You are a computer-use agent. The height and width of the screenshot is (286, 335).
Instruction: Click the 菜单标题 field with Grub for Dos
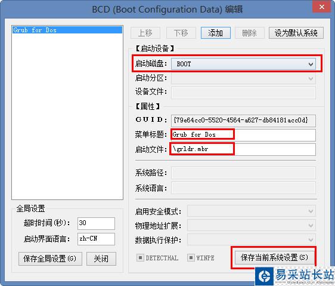(x=243, y=135)
